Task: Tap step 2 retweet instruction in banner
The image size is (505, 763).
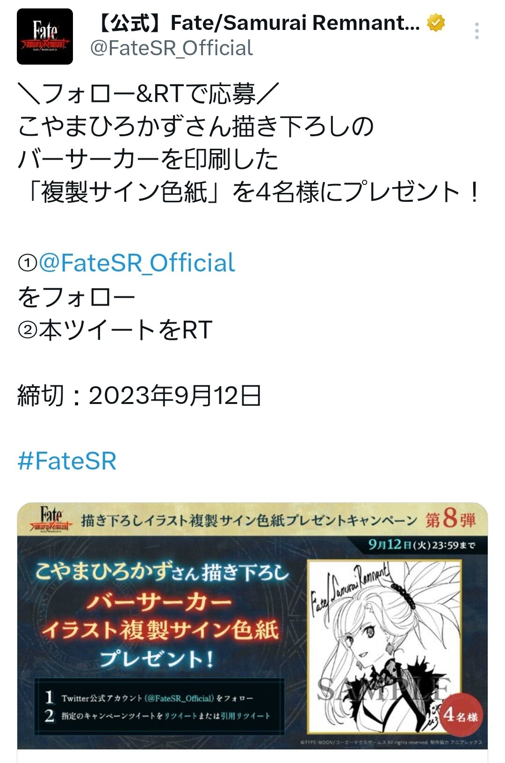Action: 158,716
